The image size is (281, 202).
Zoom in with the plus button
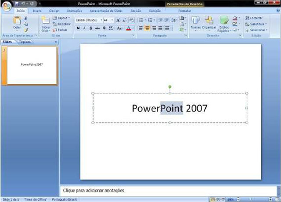pyautogui.click(x=270, y=199)
